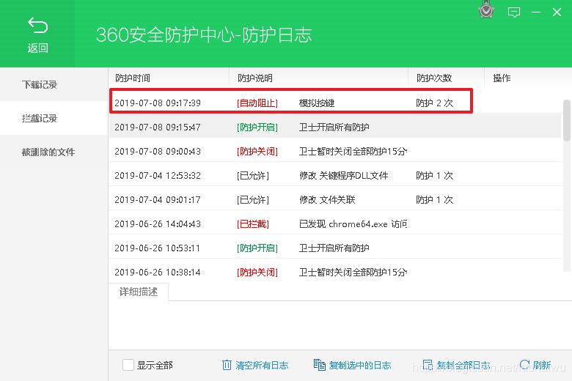Click the 模拟按键 description text
Screen dimensions: 572x381
317,103
